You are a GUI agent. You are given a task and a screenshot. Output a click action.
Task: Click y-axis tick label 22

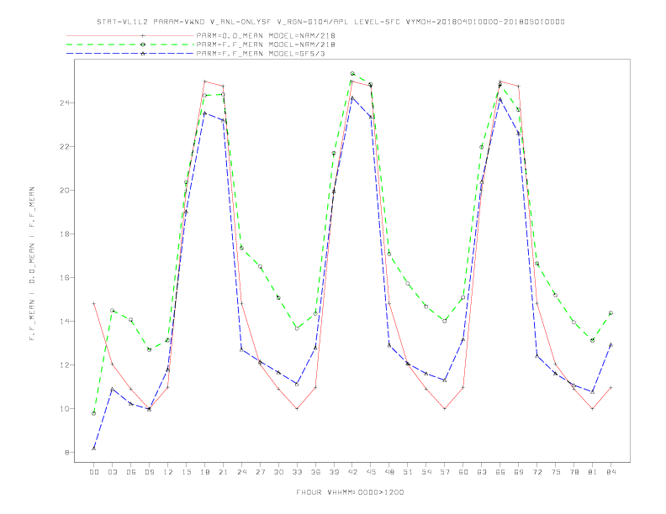[x=65, y=147]
